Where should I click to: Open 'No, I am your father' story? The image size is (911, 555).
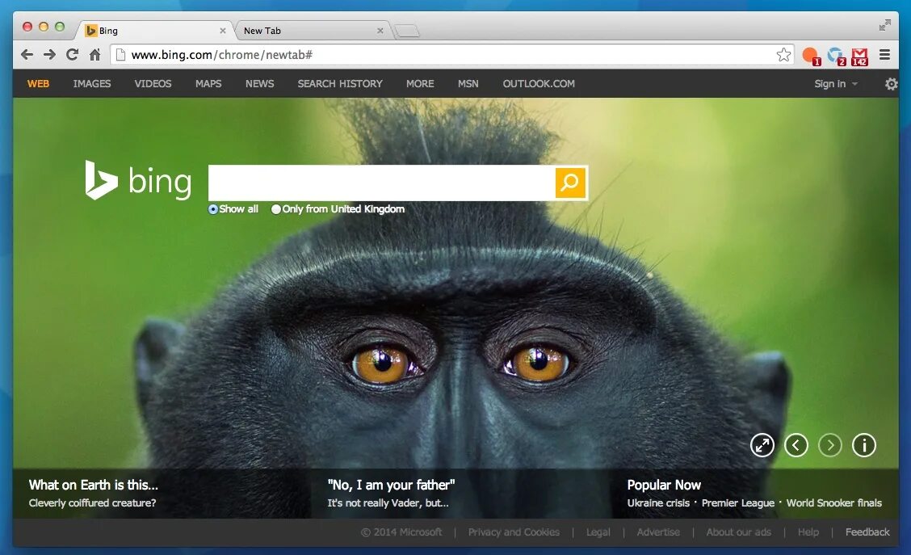[x=391, y=485]
